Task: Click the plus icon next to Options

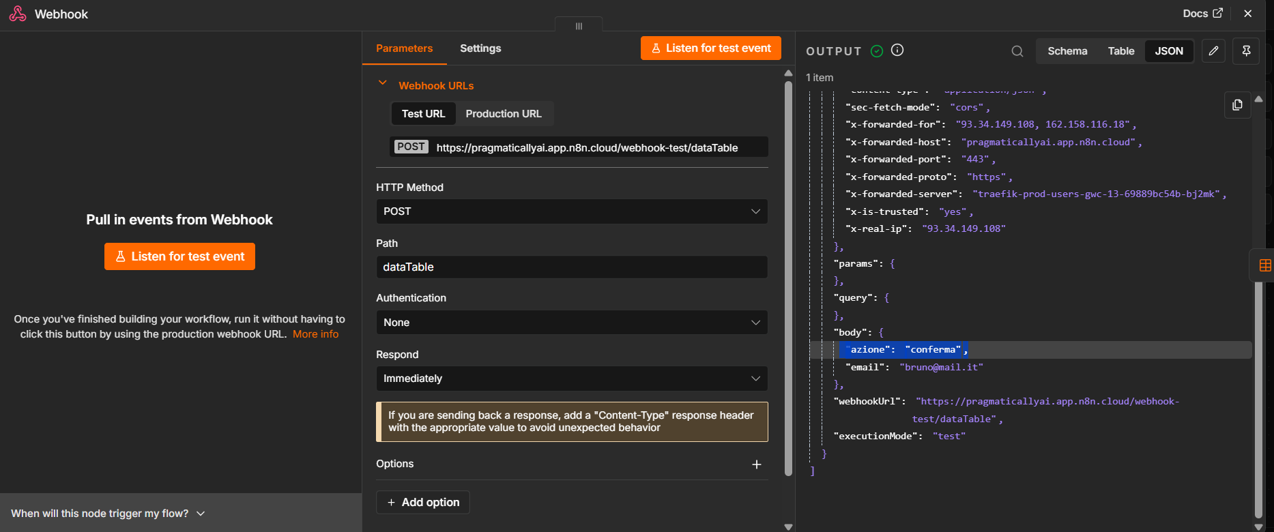Action: pos(756,464)
